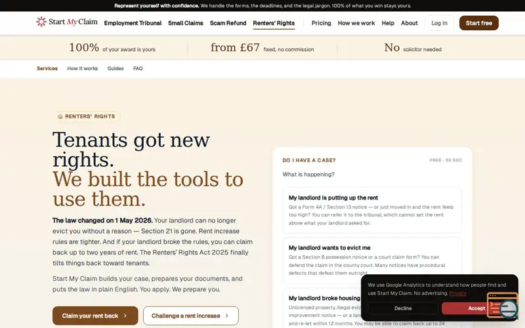Select the Services sub-tab
525x328 pixels.
click(47, 68)
